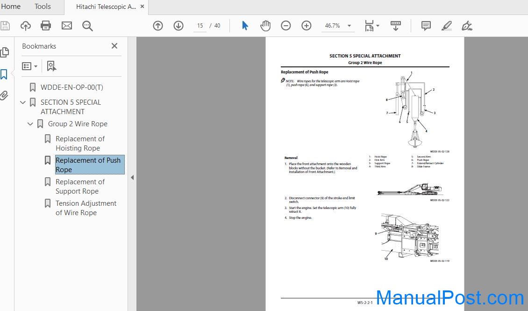528x311 pixels.
Task: Switch to the Tools tab
Action: tap(43, 7)
